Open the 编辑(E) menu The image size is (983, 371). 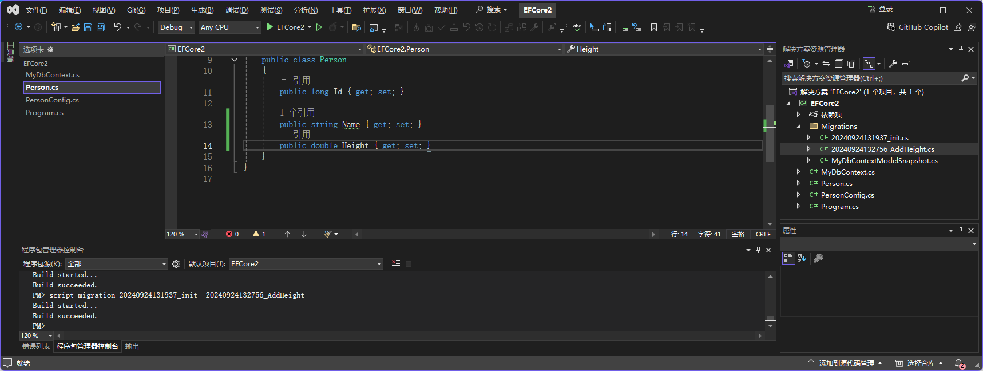pos(70,10)
